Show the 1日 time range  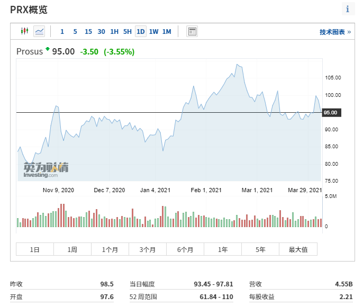[35, 249]
